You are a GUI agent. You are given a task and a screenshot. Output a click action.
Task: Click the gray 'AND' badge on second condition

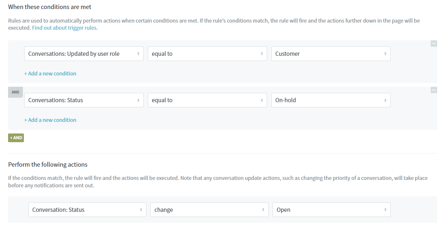pos(15,92)
